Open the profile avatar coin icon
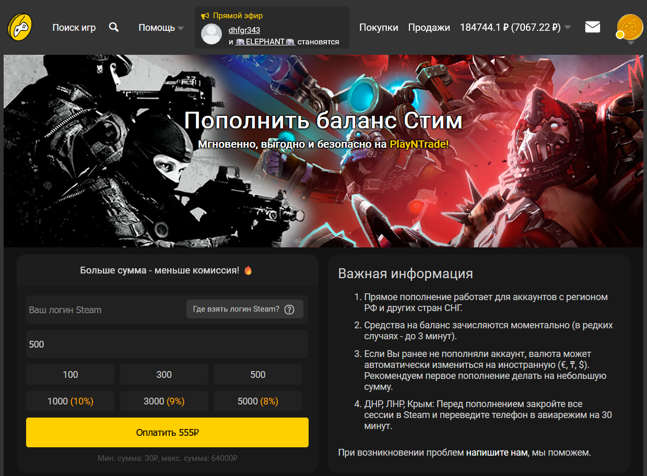The image size is (647, 476). [630, 26]
